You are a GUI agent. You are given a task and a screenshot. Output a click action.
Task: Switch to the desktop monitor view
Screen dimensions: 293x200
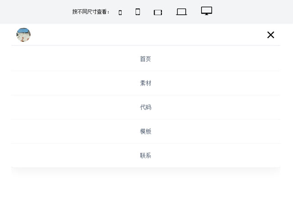coord(206,11)
